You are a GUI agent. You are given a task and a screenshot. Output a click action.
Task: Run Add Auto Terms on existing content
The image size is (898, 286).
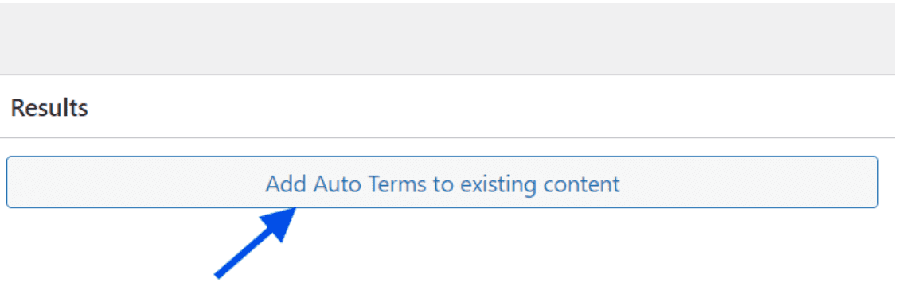[x=442, y=182]
